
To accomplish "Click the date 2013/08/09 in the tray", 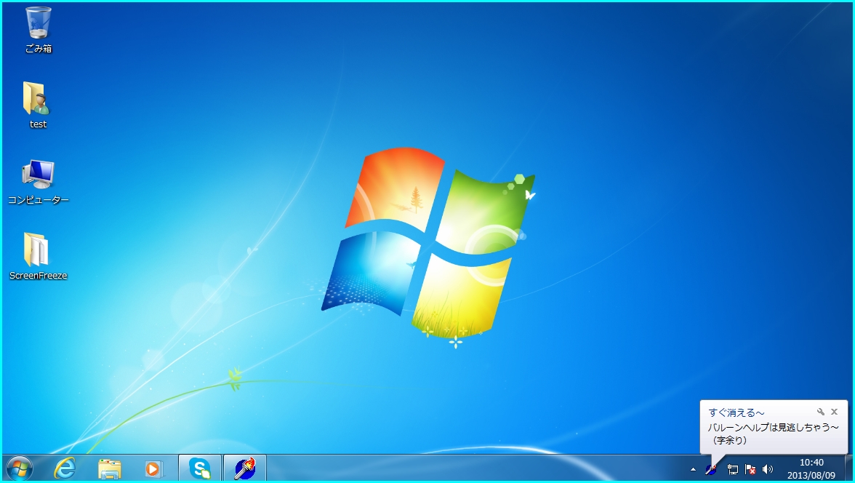I will (812, 474).
